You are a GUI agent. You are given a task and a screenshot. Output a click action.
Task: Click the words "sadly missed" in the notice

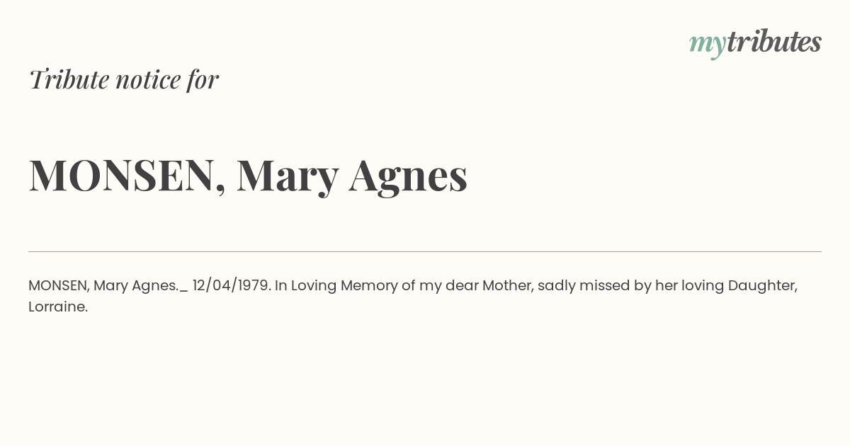tap(576, 286)
